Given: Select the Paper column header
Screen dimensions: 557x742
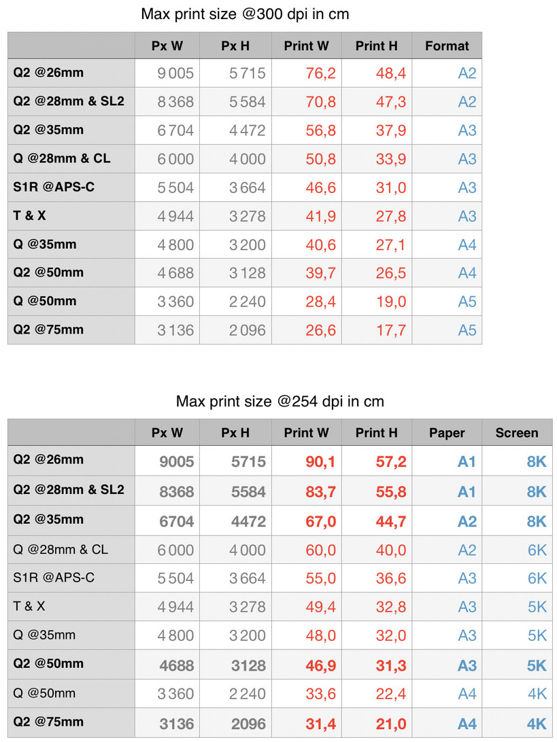Looking at the screenshot, I should (447, 433).
